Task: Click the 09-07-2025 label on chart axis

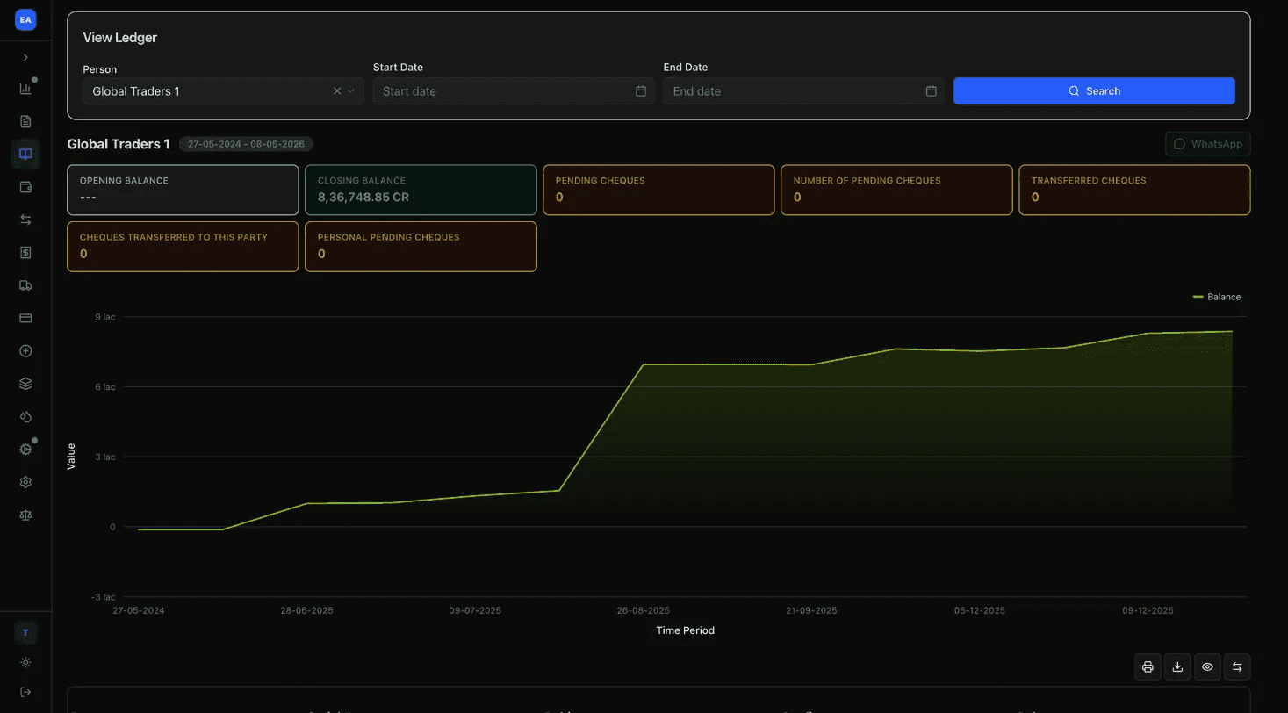Action: (x=475, y=610)
